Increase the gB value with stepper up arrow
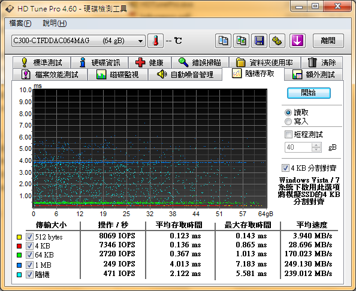Screen dimensions: 356x291 point(316,145)
